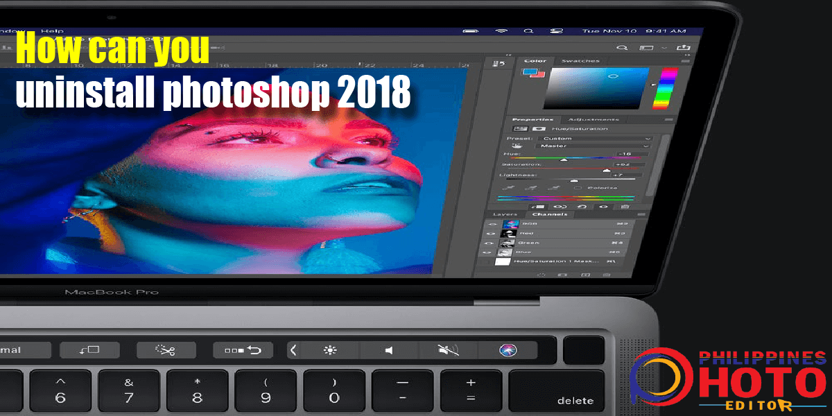
Task: Tap the brightness icon on the Touch Bar
Action: click(330, 350)
